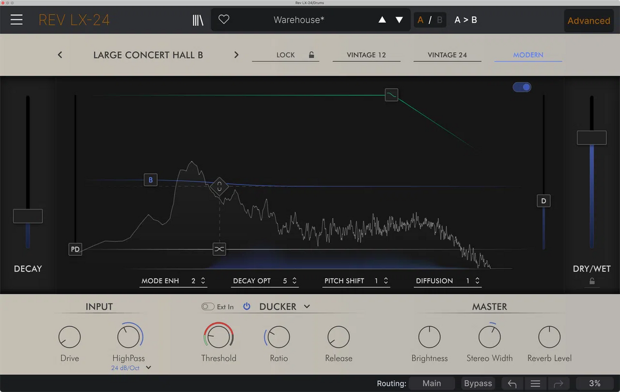Image resolution: width=620 pixels, height=392 pixels.
Task: Increase DECAY OPT with its stepper
Action: pos(295,278)
